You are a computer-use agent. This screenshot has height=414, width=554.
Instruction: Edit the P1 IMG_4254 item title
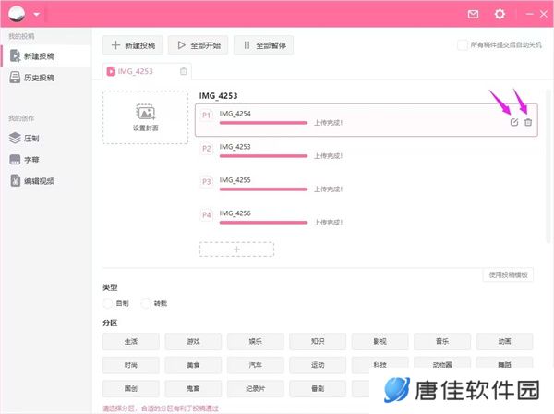coord(514,122)
